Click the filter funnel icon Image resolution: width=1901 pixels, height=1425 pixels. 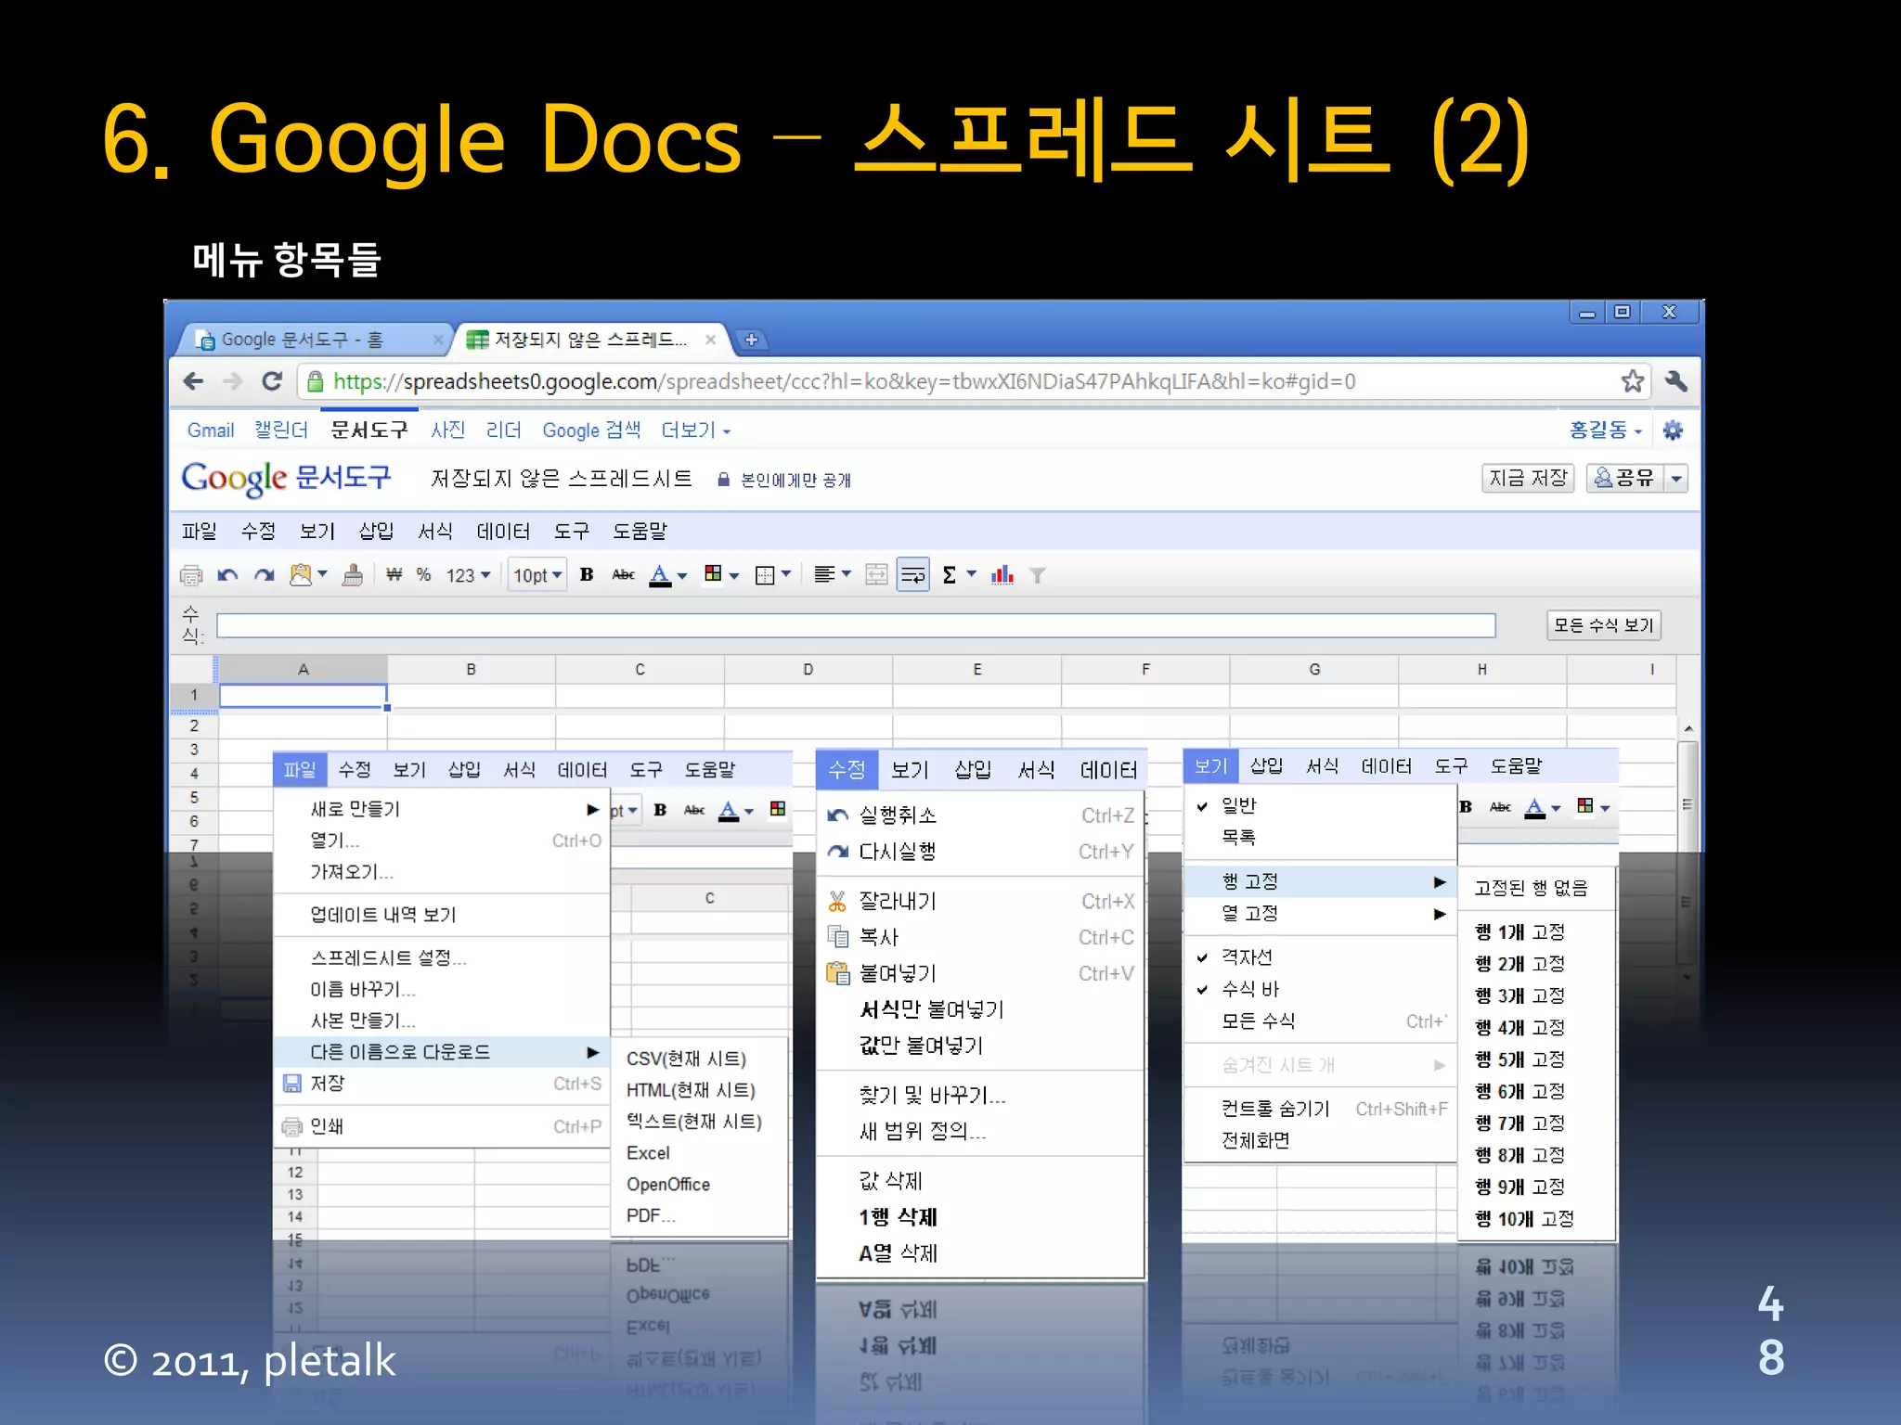point(1038,575)
